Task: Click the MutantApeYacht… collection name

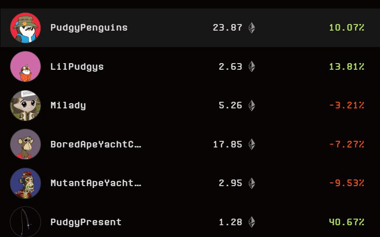Action: tap(96, 183)
